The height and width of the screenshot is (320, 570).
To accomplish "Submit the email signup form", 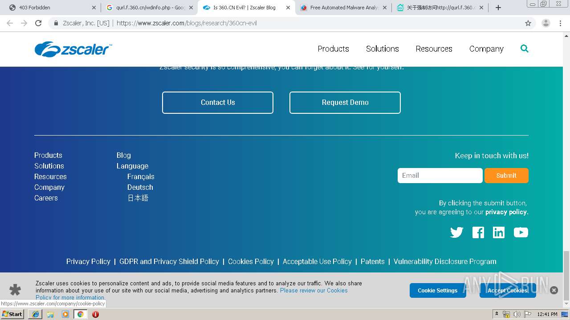I will click(506, 176).
